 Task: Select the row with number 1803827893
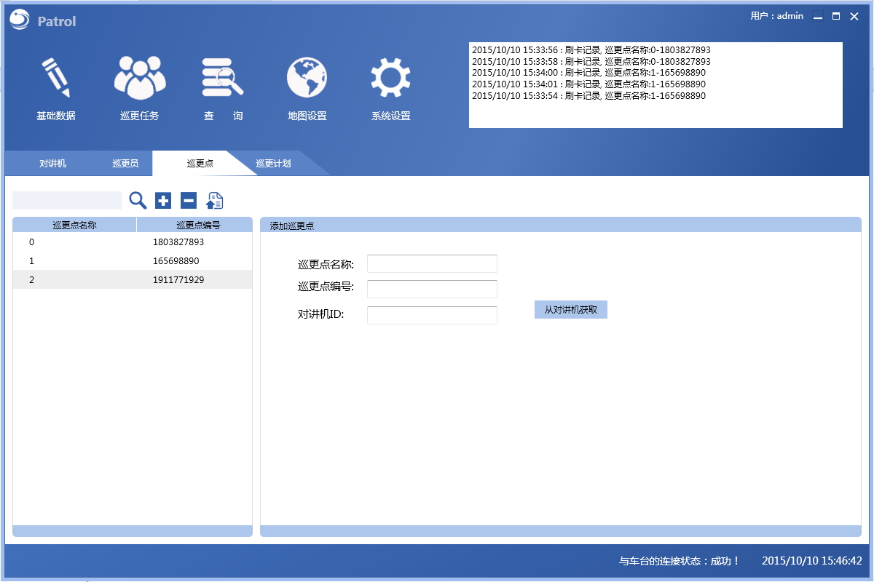[133, 242]
